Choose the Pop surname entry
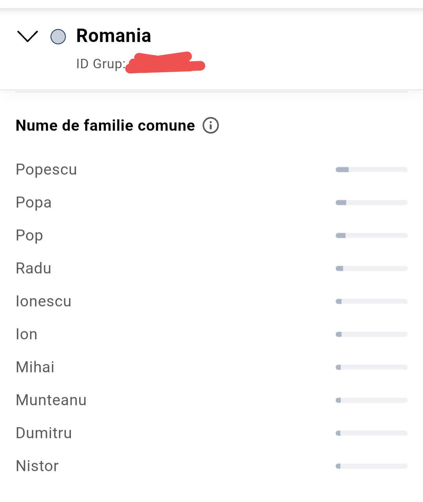The height and width of the screenshot is (502, 423). pyautogui.click(x=29, y=235)
